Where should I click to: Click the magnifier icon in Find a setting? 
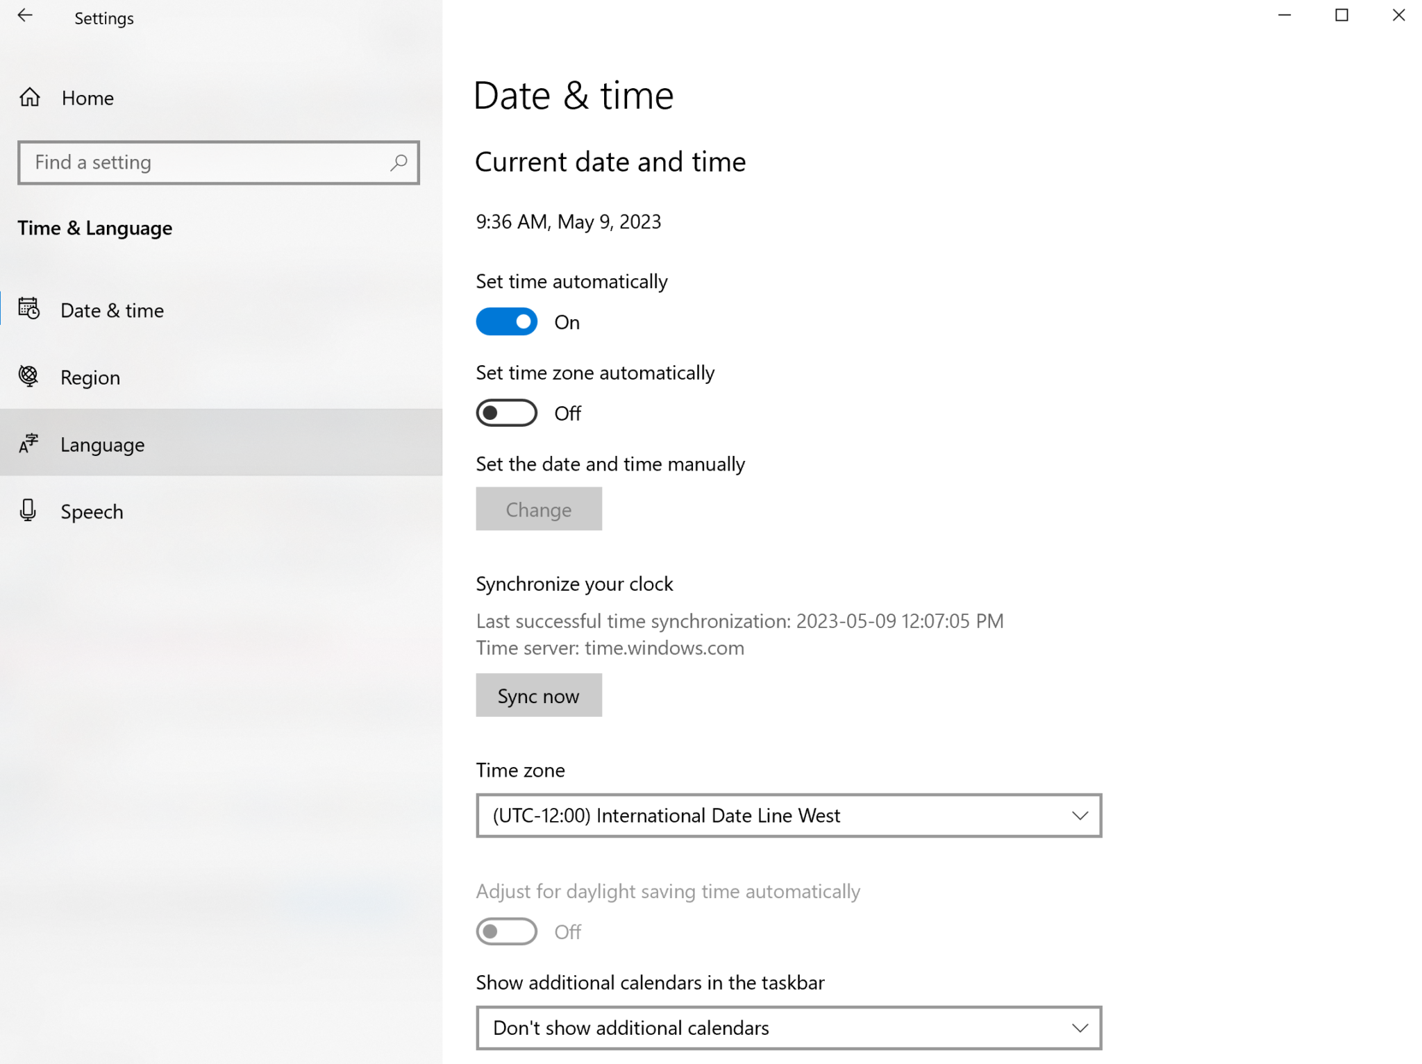pos(398,162)
